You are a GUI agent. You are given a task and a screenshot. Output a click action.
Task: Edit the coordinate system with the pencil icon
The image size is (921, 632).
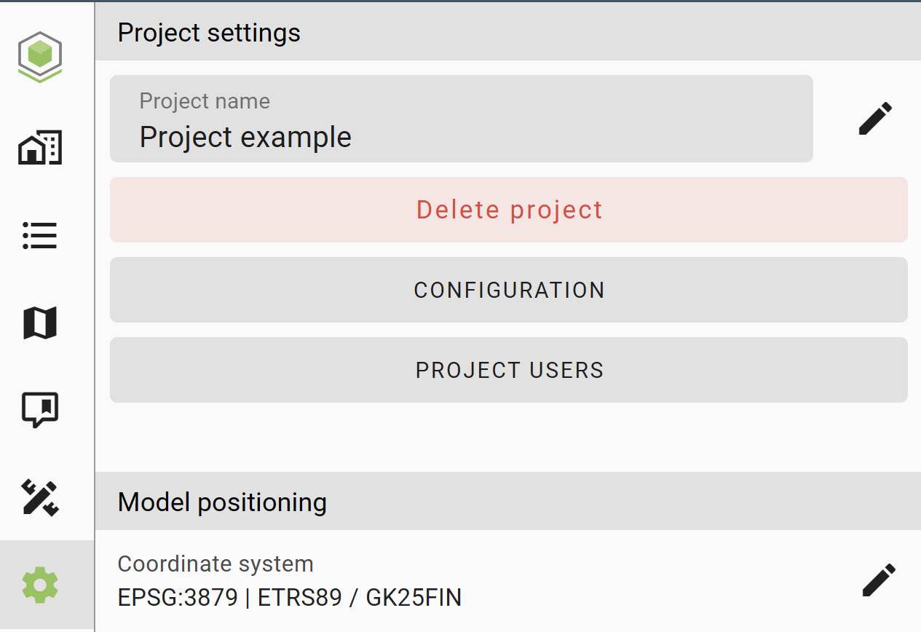879,580
